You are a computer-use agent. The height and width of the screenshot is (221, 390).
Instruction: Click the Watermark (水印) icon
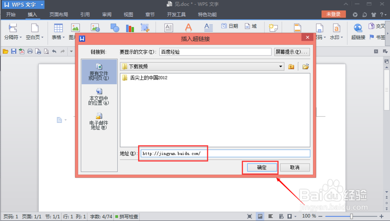pyautogui.click(x=336, y=28)
